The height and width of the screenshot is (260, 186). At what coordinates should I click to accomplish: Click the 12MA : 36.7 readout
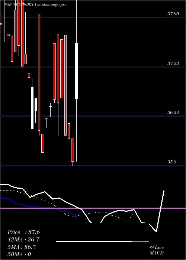[x=23, y=240]
